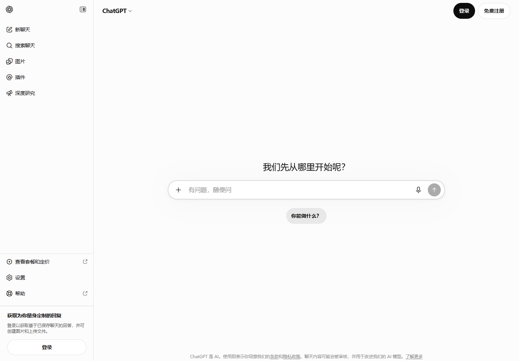Start a 新聊天 conversation

coord(47,30)
